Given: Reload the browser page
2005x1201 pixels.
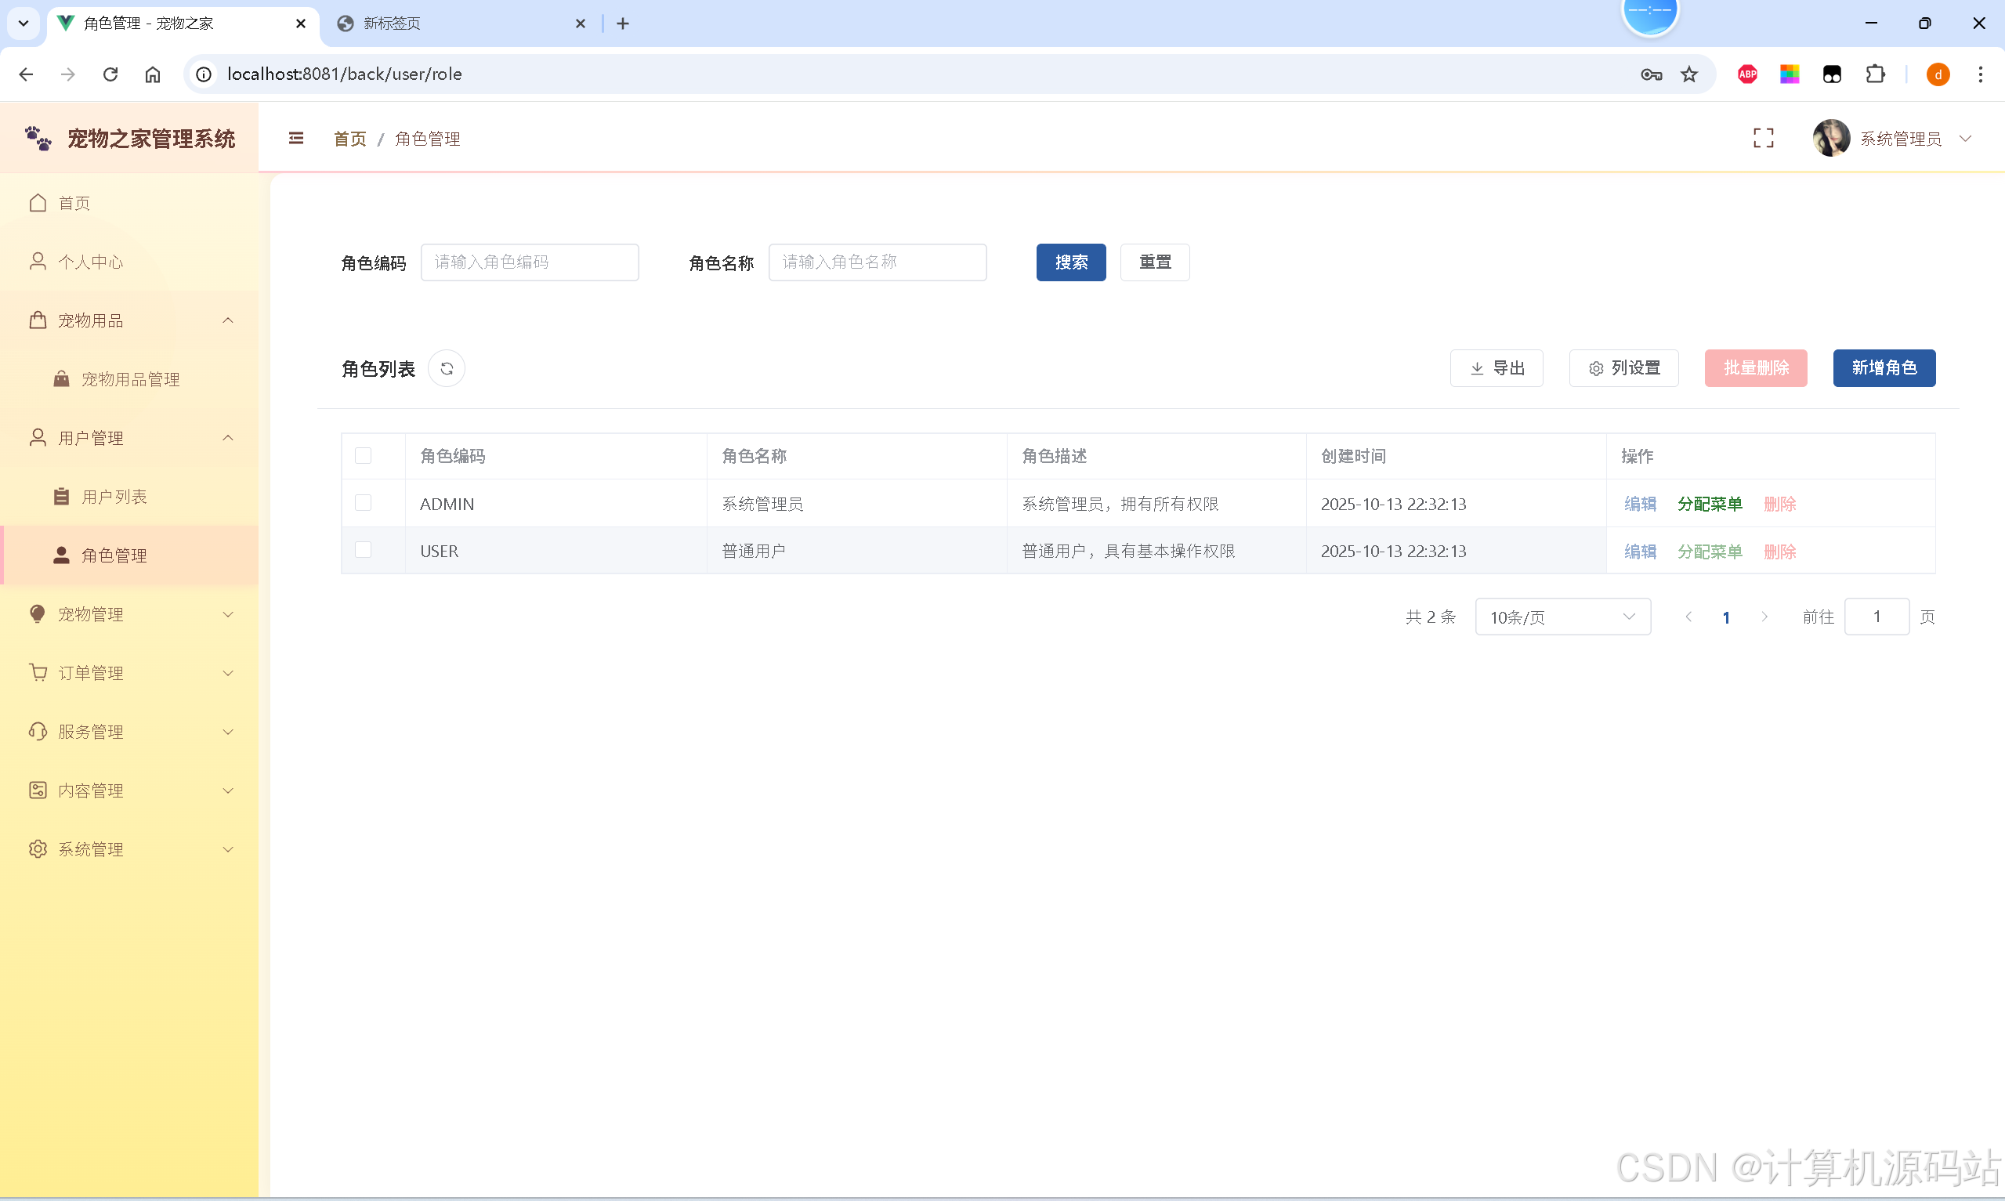Looking at the screenshot, I should pyautogui.click(x=110, y=74).
